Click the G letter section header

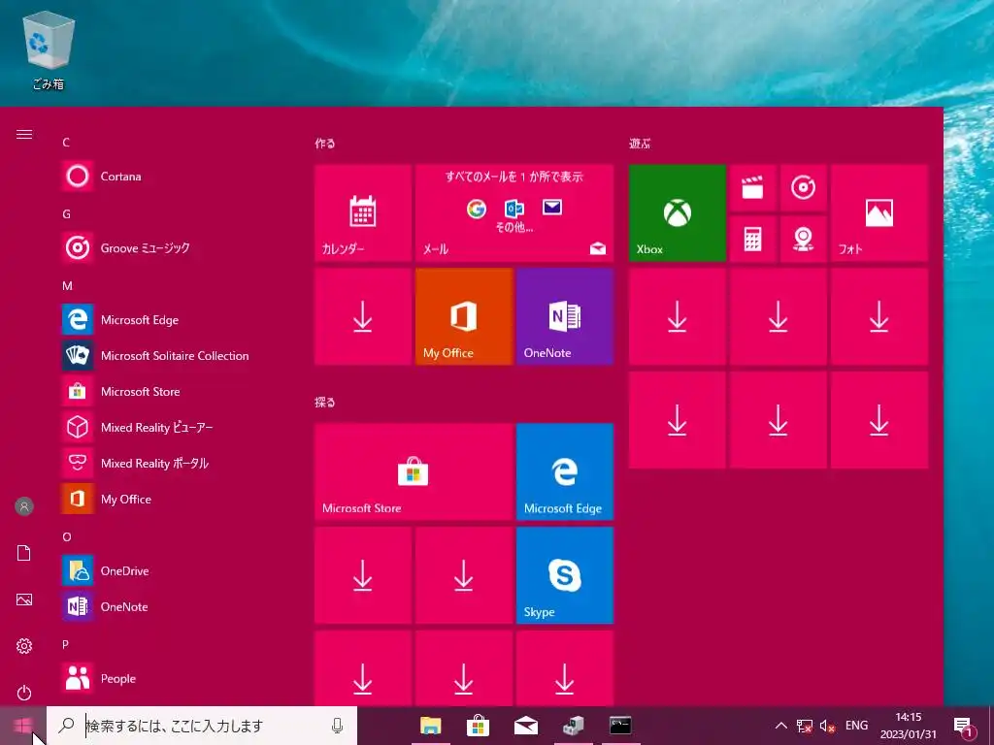coord(66,214)
